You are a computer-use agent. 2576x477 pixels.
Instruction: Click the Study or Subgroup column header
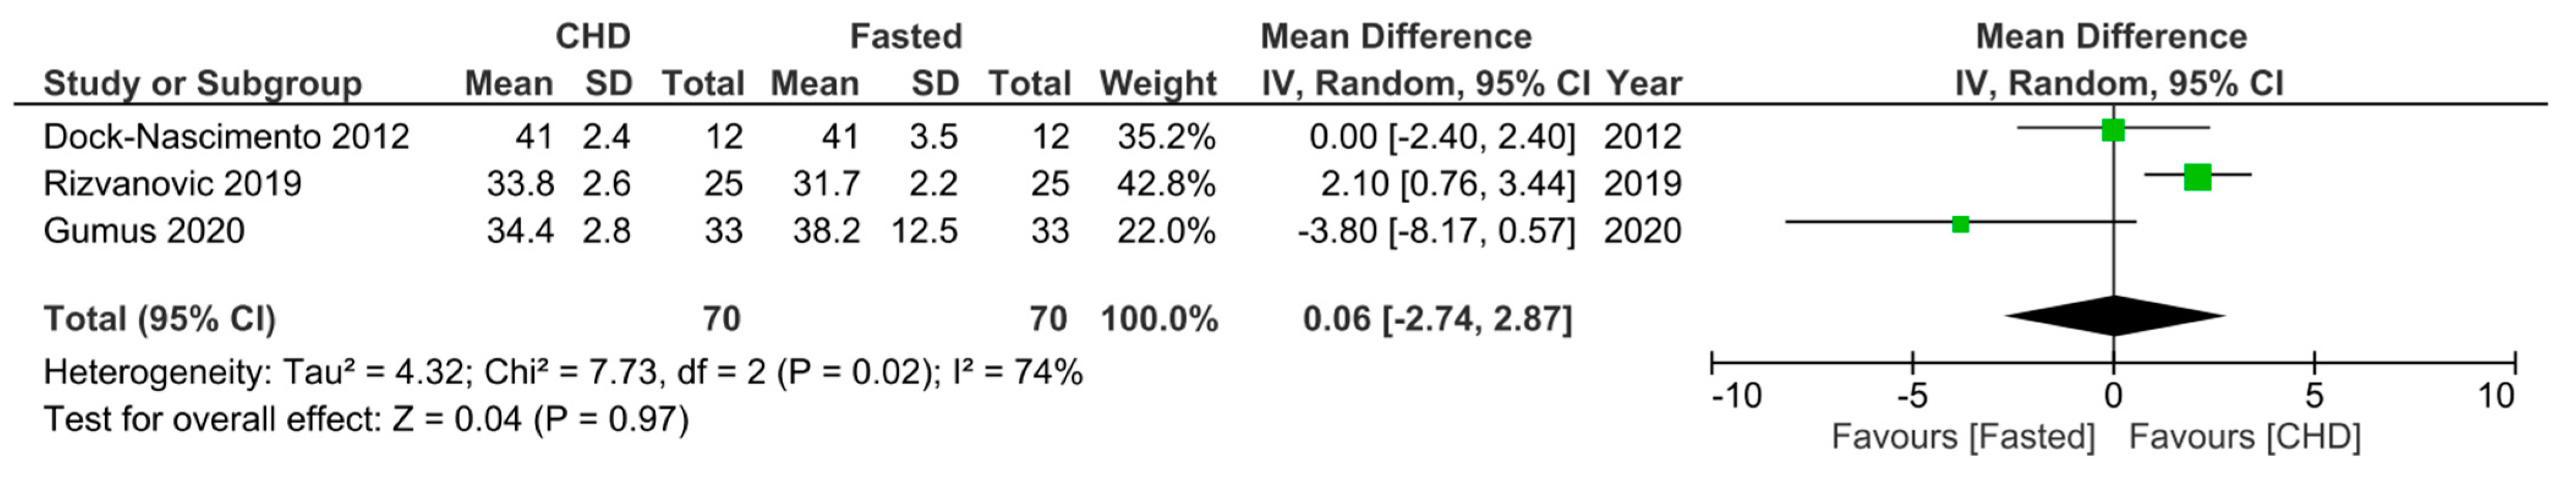point(203,84)
